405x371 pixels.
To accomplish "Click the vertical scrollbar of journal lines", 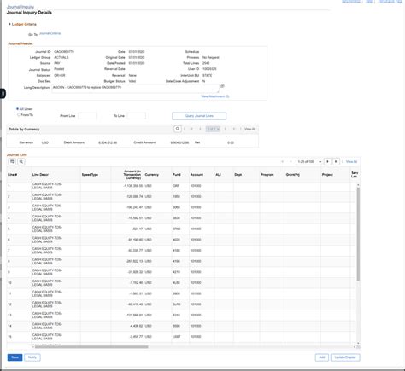I will point(358,233).
